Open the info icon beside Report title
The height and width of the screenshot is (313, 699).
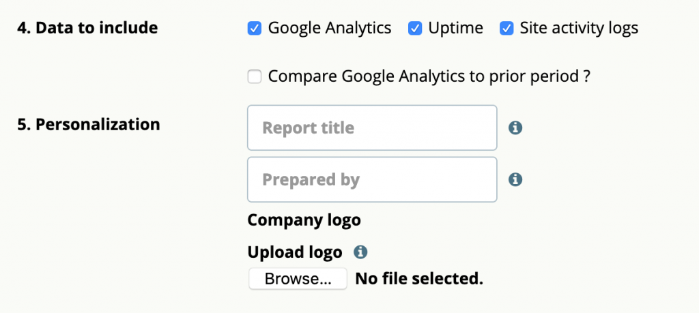[515, 128]
